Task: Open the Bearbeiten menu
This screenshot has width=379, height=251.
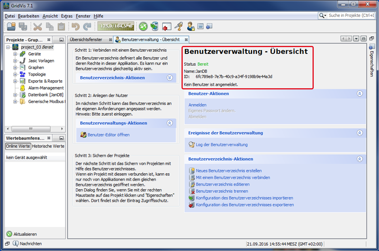Action: (x=28, y=16)
